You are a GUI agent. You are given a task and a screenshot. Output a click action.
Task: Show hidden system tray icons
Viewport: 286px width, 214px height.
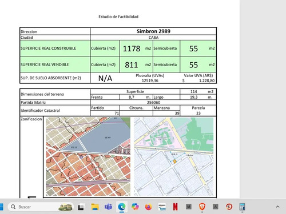coord(277,207)
